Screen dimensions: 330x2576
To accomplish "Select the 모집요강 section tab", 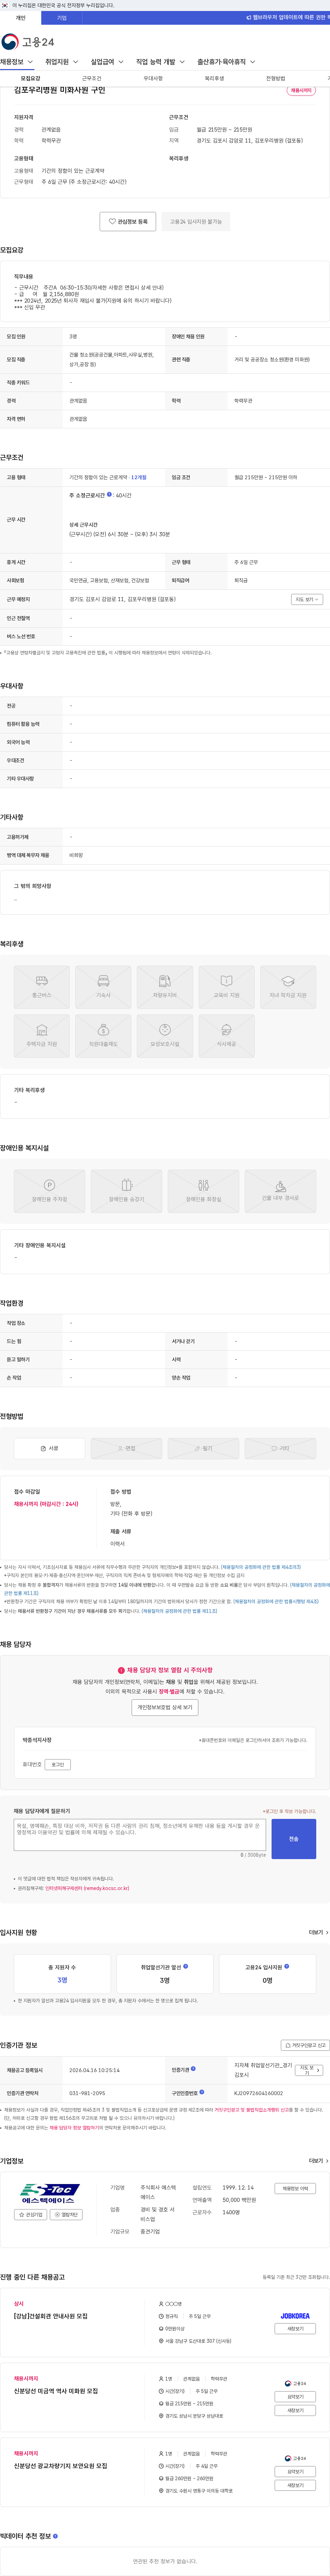I will [x=31, y=78].
